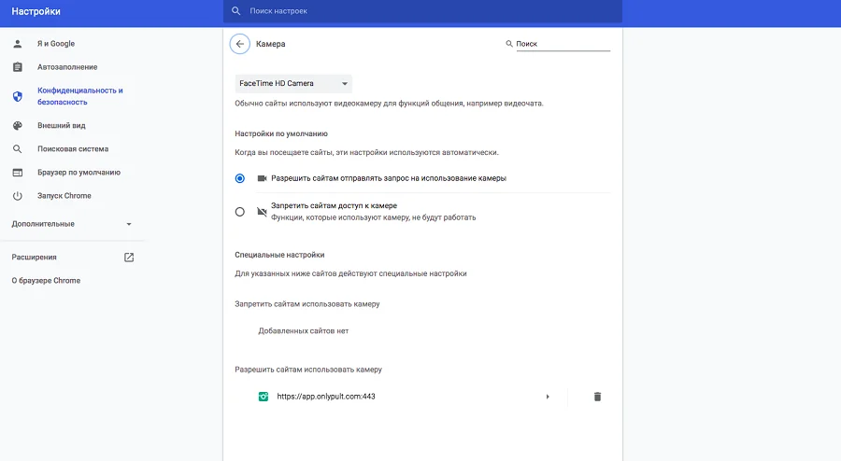Image resolution: width=841 pixels, height=461 pixels.
Task: Click the Автозаполнение clipboard icon
Action: [18, 67]
